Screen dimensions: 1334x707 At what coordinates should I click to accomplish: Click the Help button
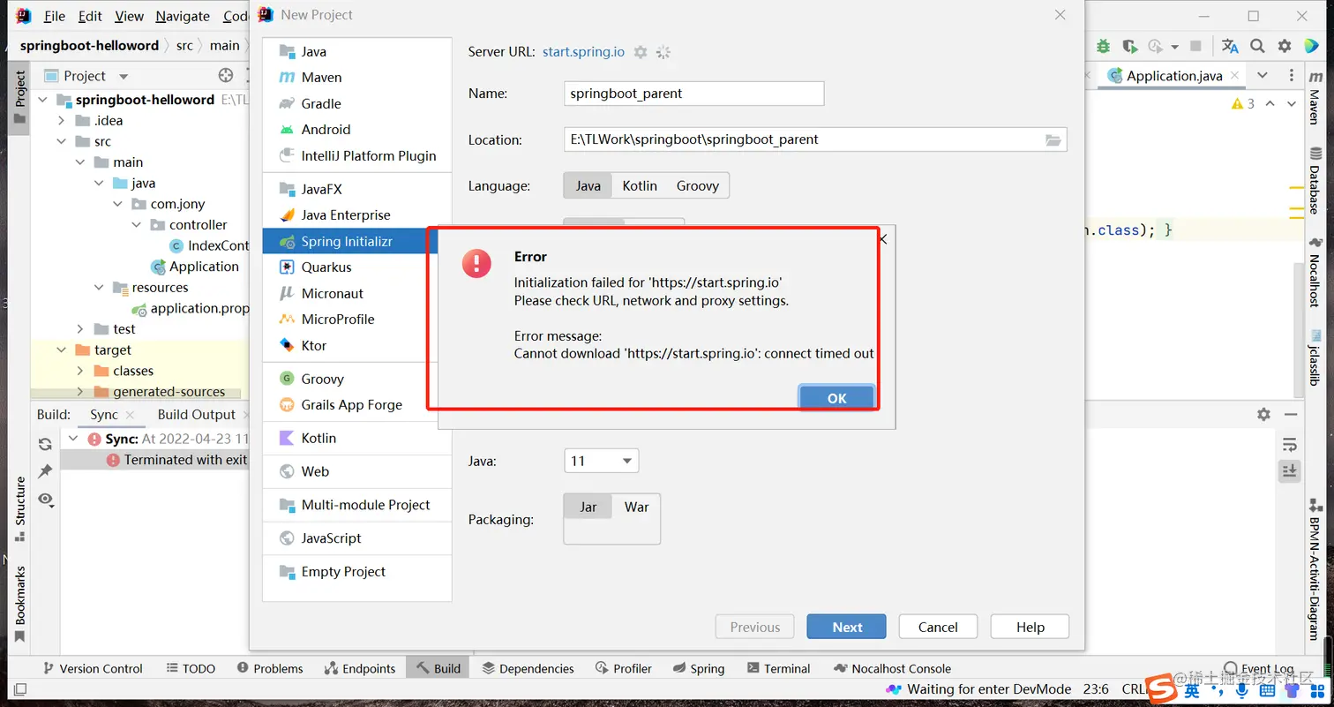tap(1030, 627)
